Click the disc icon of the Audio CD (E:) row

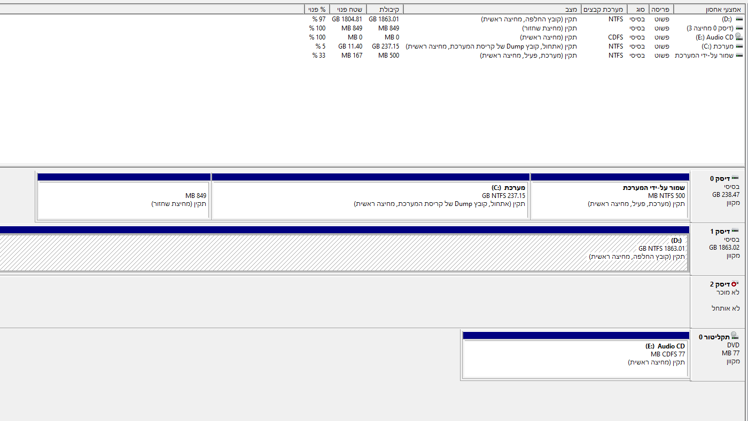coord(739,37)
